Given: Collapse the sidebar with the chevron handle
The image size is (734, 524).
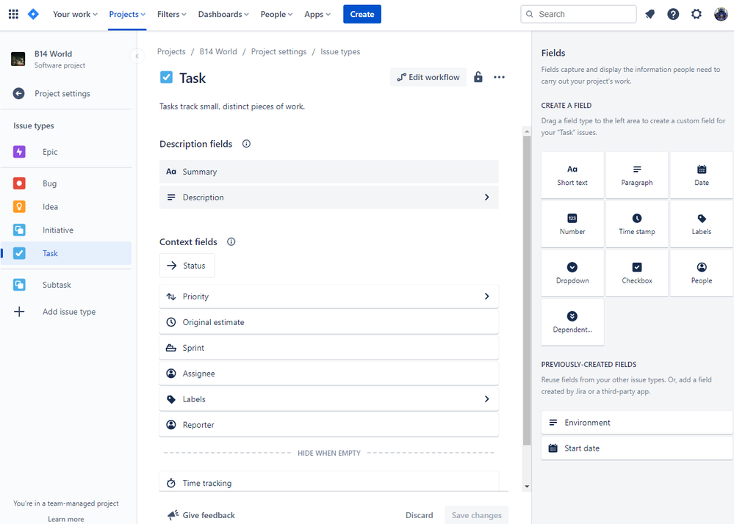Looking at the screenshot, I should 137,56.
